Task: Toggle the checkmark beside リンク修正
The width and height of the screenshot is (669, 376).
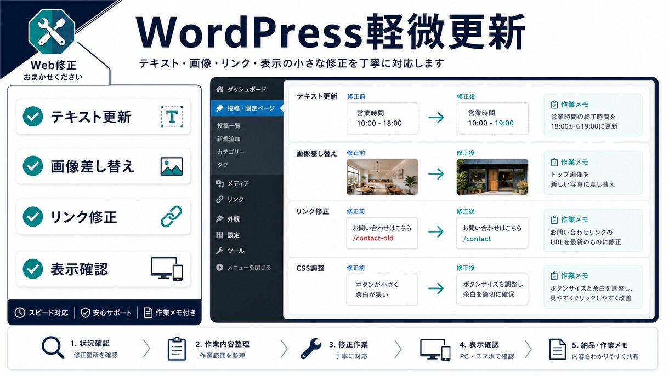Action: click(33, 216)
